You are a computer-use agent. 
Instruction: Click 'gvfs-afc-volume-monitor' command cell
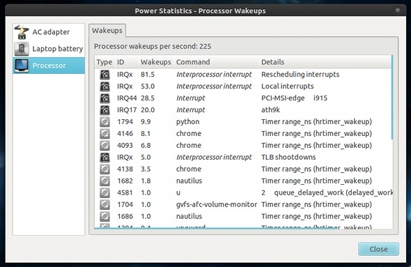[217, 204]
